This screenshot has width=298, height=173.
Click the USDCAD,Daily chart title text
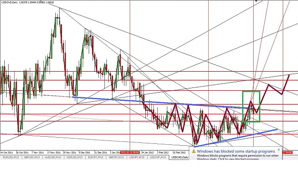coord(10,2)
